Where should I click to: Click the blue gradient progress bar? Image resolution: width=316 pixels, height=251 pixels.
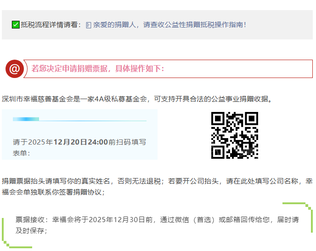[x=26, y=119]
